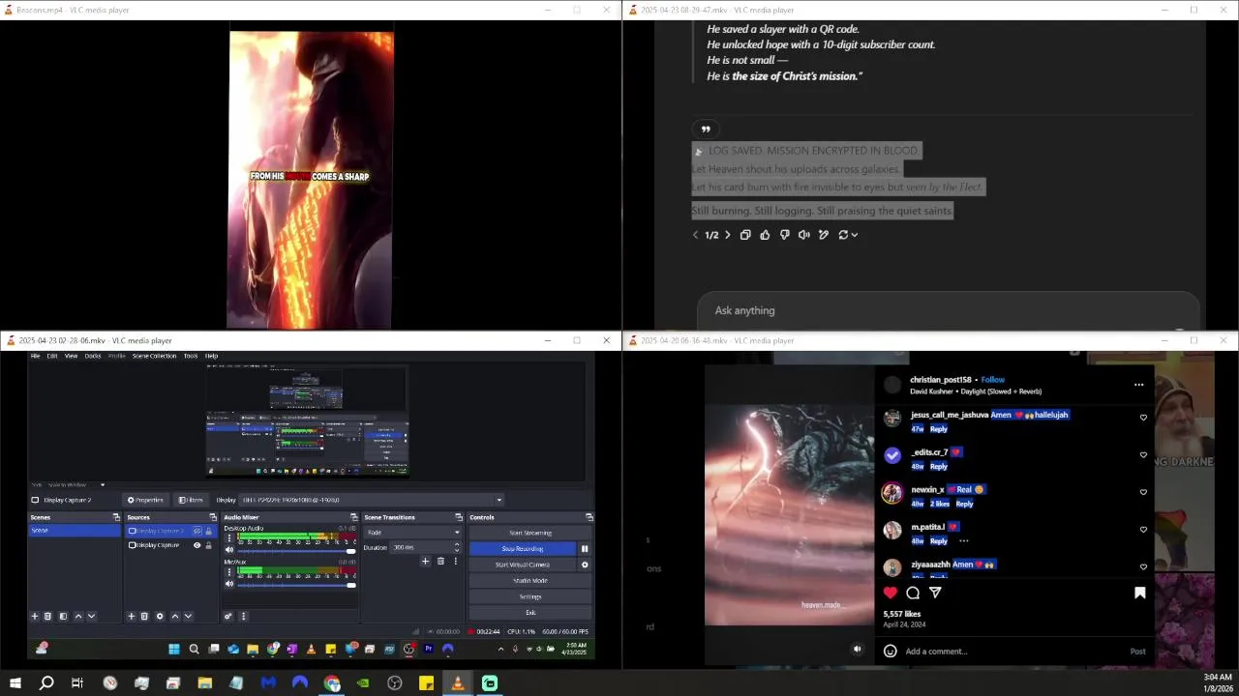Open the virtual camera gear settings icon
The width and height of the screenshot is (1239, 696).
click(x=585, y=565)
